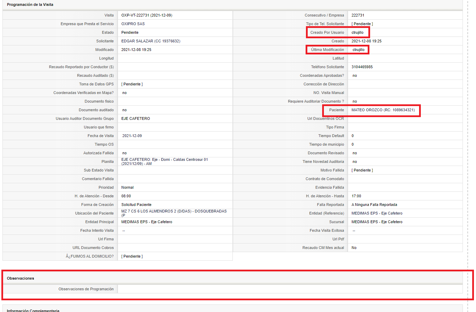This screenshot has height=312, width=476.
Task: Click the Fecha Visita Exitosa label
Action: [x=327, y=230]
